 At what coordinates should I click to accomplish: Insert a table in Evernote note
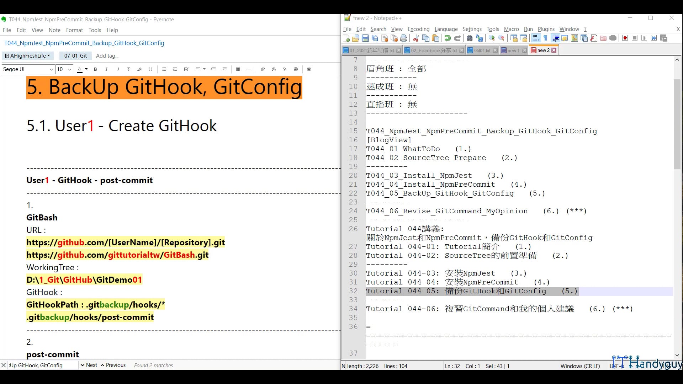point(238,69)
